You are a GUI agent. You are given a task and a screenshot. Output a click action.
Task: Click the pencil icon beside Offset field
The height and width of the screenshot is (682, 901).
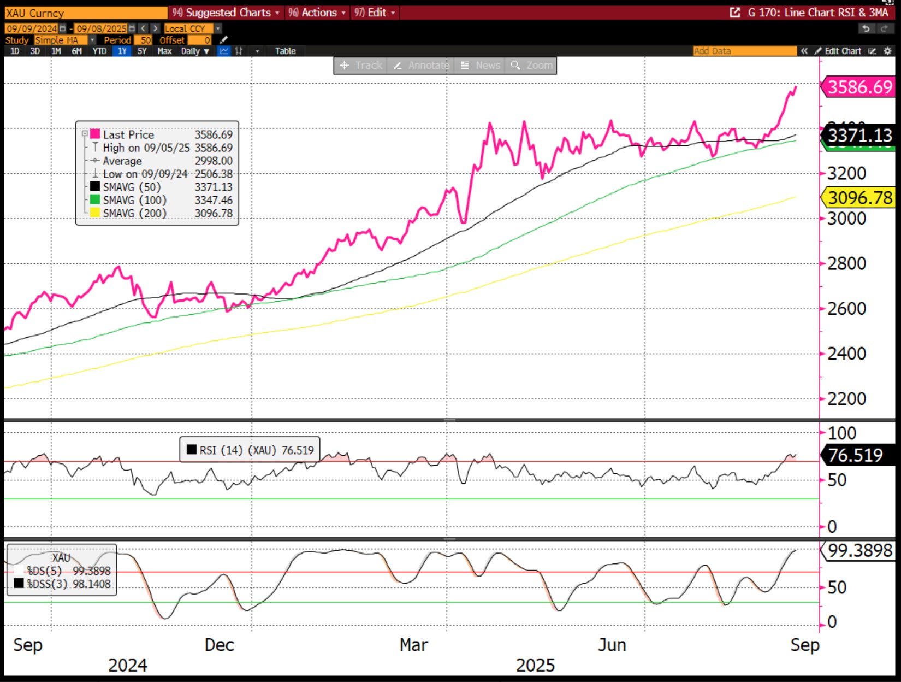(x=223, y=40)
